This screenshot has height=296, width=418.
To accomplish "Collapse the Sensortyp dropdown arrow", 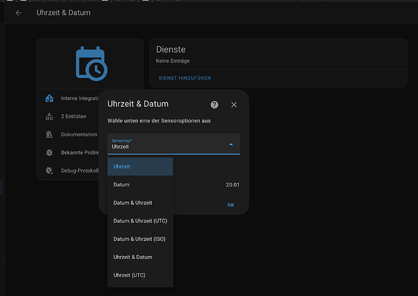I will coord(231,144).
